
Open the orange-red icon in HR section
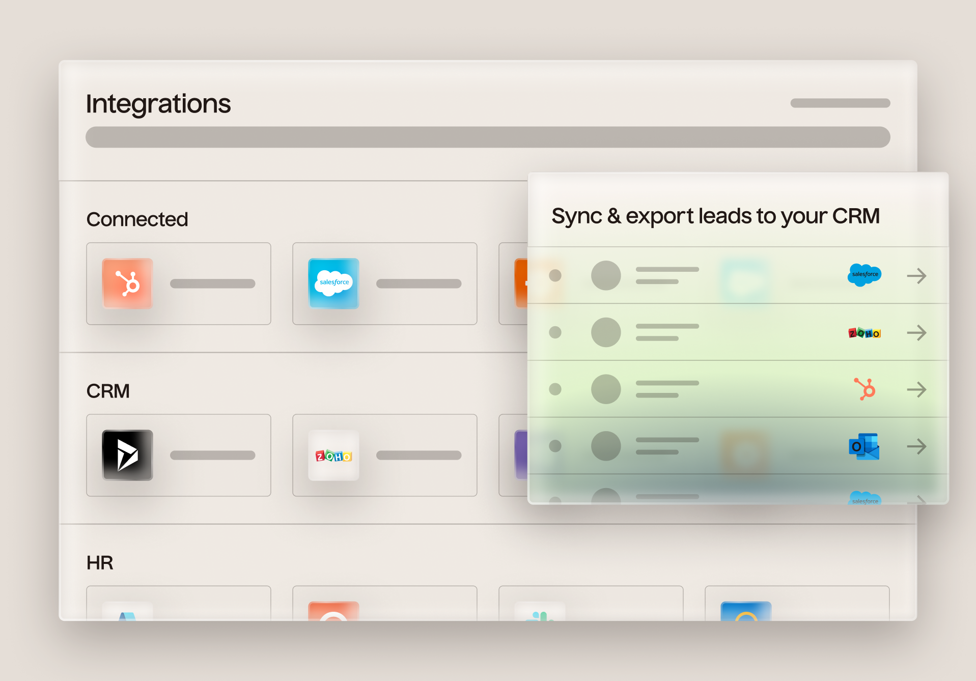(333, 611)
